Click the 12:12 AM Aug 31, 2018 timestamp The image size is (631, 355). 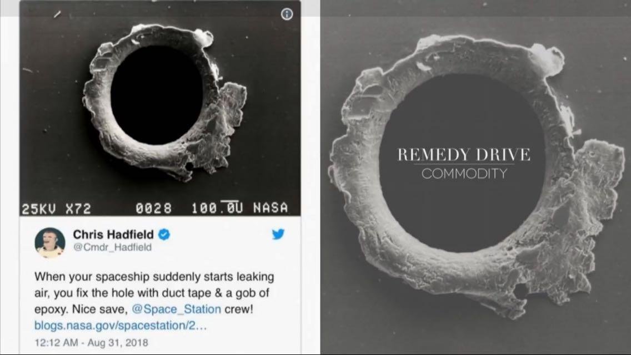[x=91, y=343]
